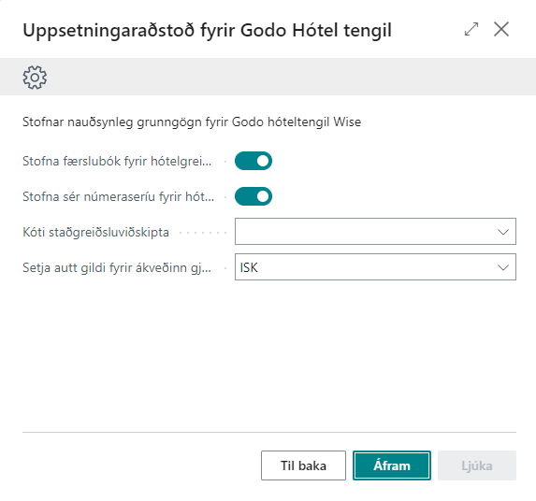Click the gear icon in gray banner
This screenshot has width=536, height=501.
[35, 78]
